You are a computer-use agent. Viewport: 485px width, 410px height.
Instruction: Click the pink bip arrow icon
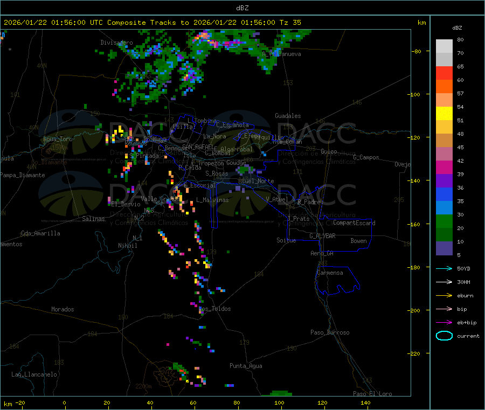click(444, 309)
